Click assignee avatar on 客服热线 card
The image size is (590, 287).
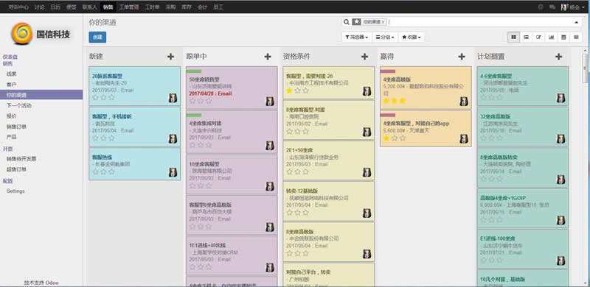173,172
